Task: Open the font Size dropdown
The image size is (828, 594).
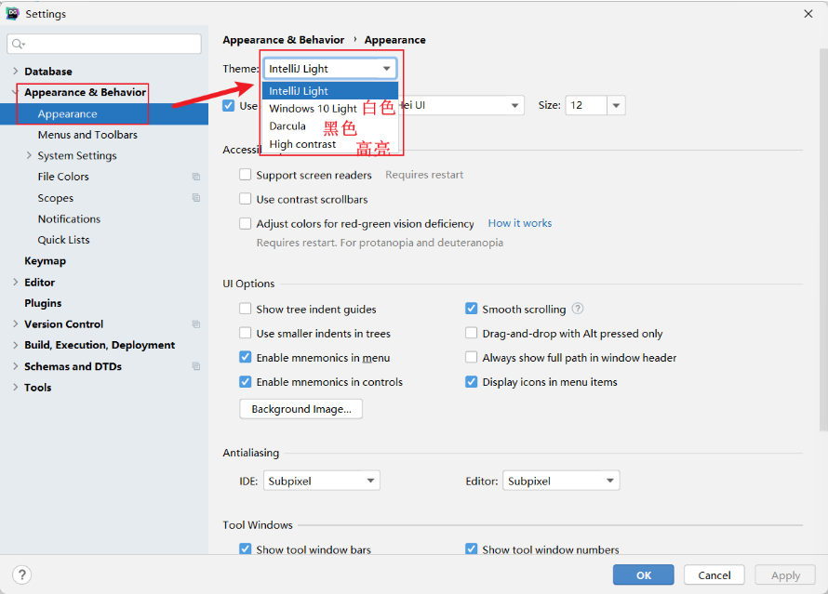Action: 616,105
